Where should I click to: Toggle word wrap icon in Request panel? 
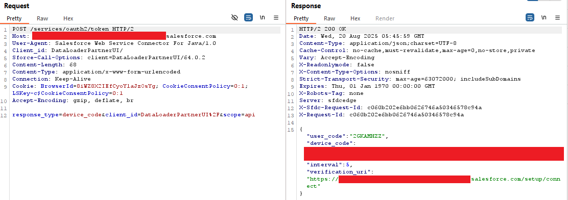point(248,17)
